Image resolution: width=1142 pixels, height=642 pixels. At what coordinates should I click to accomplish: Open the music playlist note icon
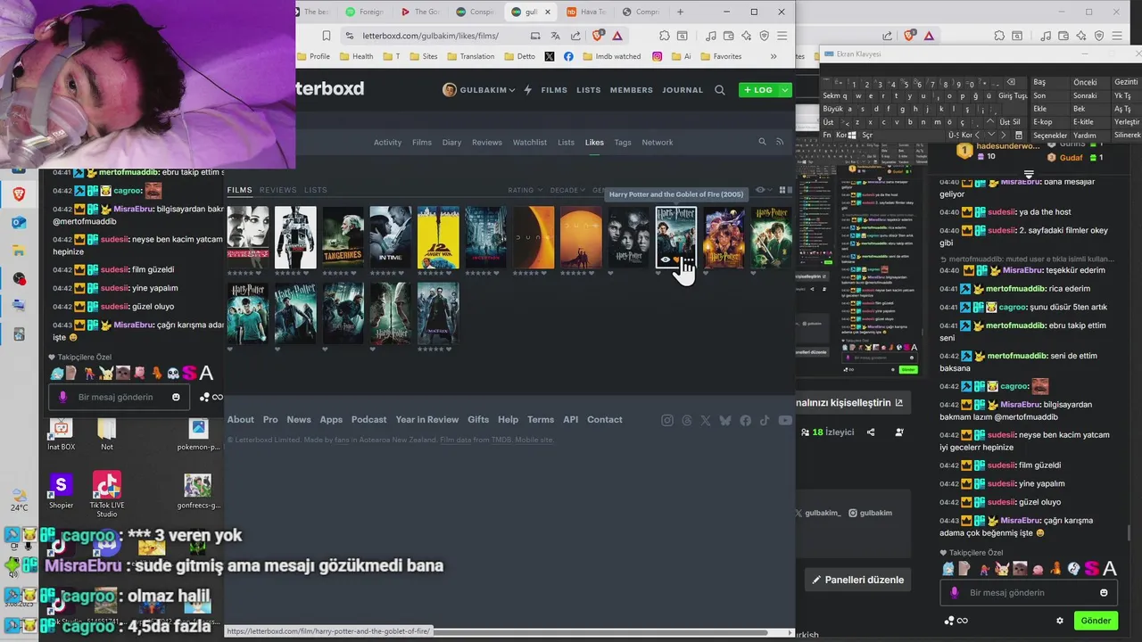click(x=711, y=36)
